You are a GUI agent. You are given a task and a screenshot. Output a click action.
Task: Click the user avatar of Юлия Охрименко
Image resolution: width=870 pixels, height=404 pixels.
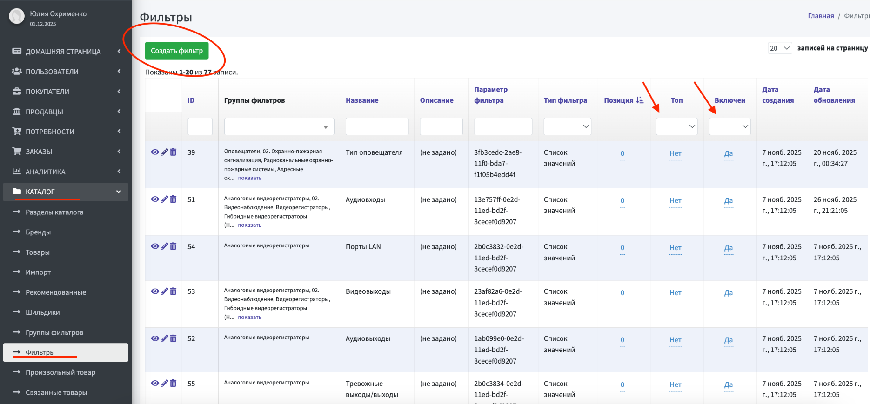[17, 17]
